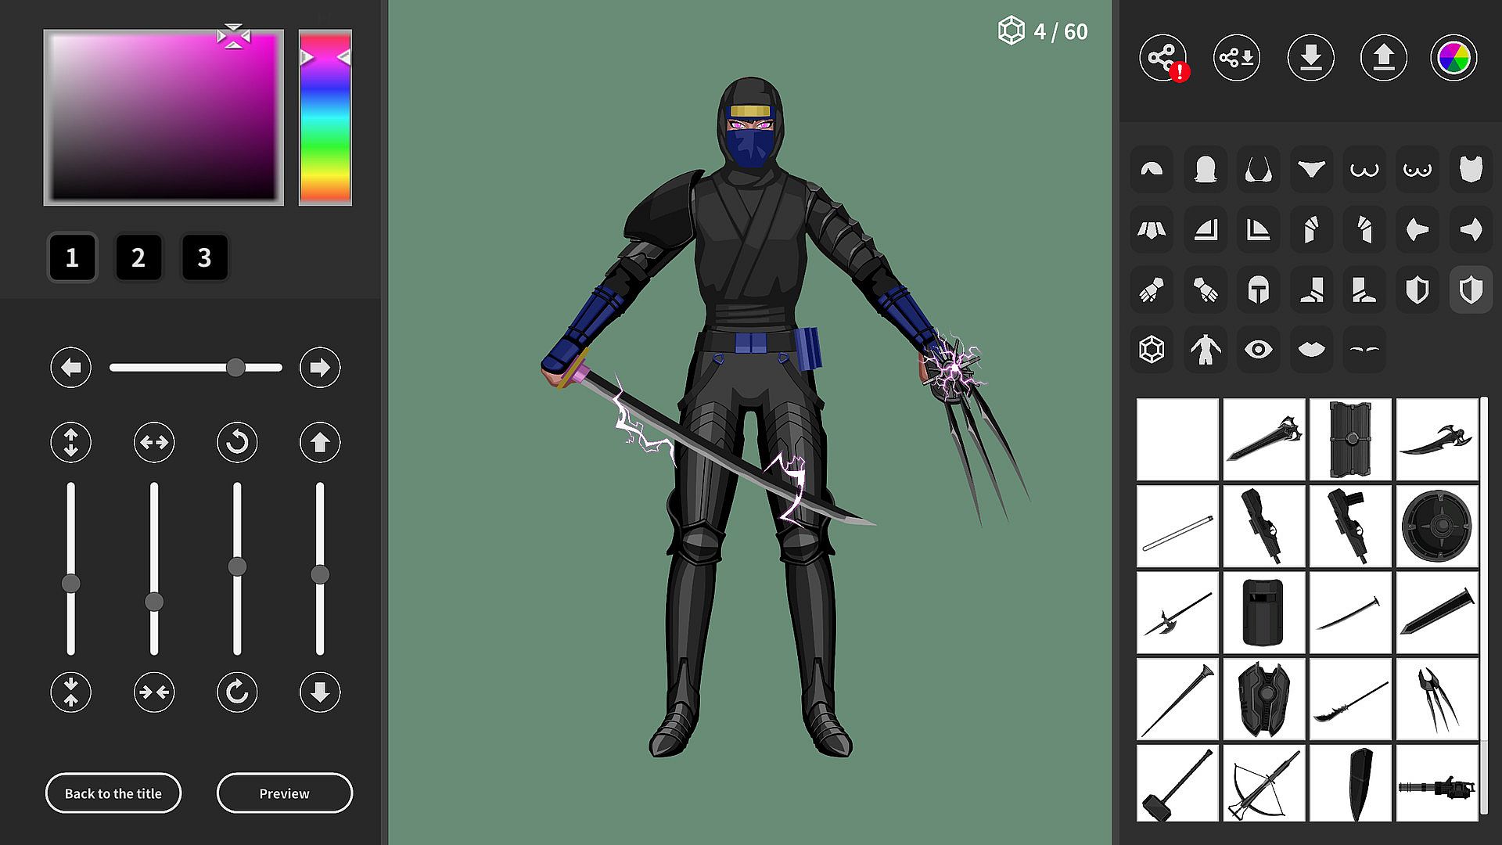Click the rotate counterclockwise button

click(x=237, y=443)
